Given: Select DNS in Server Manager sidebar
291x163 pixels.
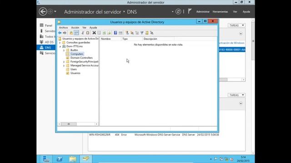Looking at the screenshot, I should point(46,48).
